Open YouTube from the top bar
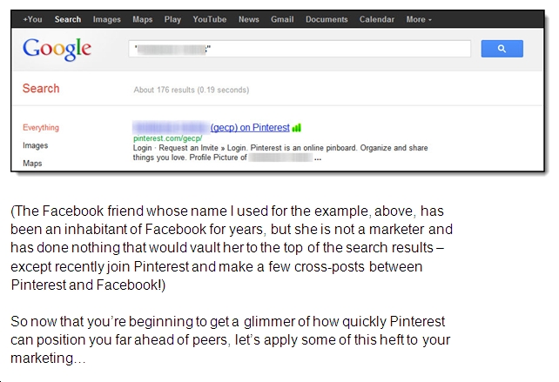This screenshot has width=559, height=382. (210, 19)
